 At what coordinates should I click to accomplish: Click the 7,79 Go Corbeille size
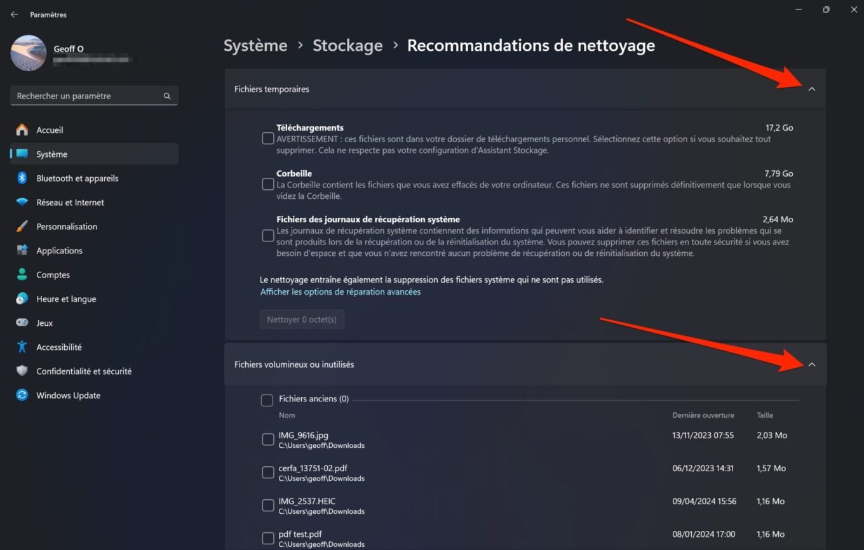coord(779,173)
